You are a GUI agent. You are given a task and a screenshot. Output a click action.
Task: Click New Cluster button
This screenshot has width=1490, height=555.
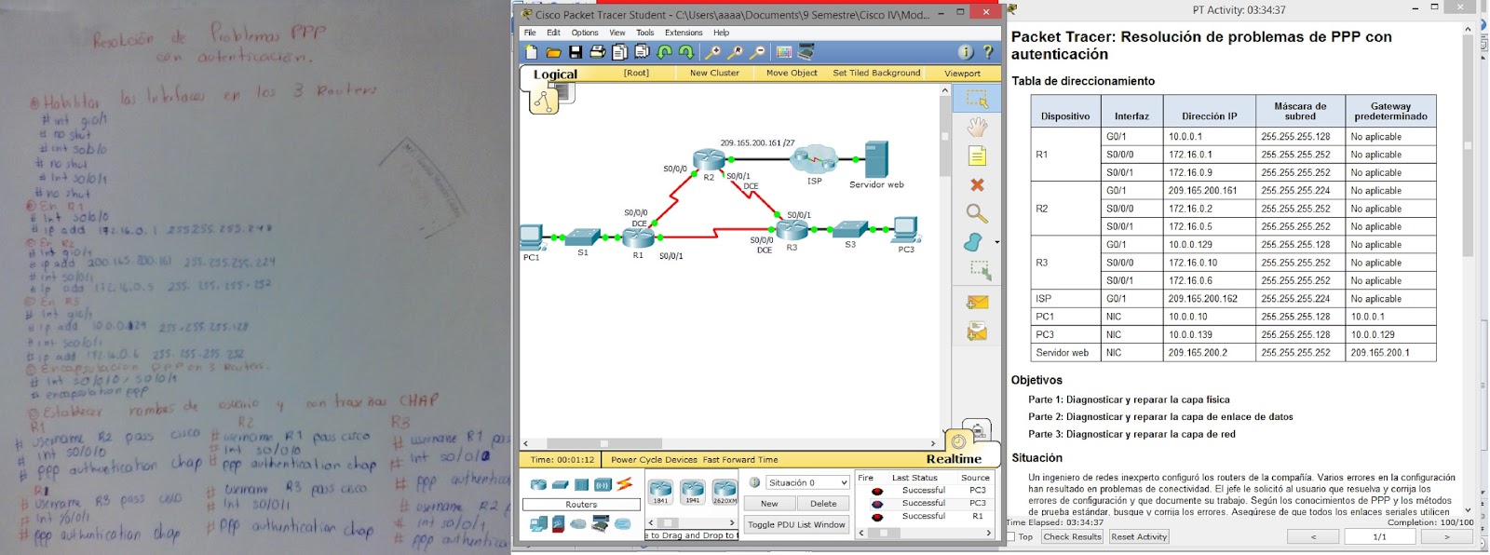tap(714, 73)
